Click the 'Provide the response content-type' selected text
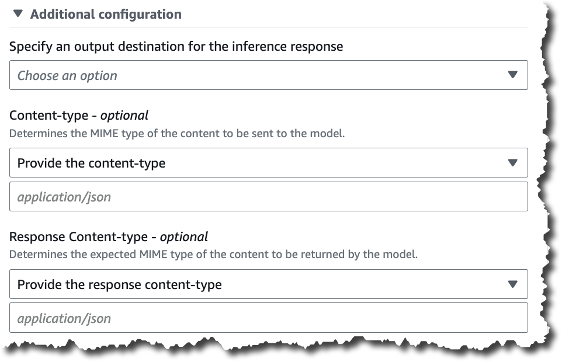 [x=119, y=284]
